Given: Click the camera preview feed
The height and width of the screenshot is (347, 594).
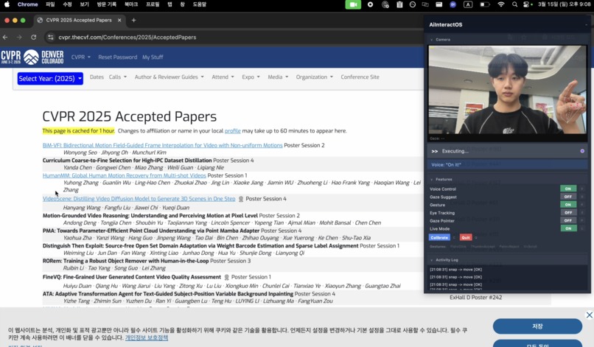Looking at the screenshot, I should click(x=507, y=89).
